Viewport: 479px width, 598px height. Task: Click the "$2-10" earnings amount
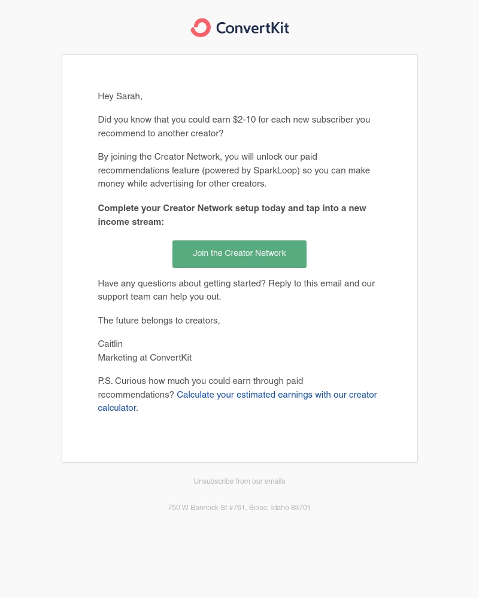pos(244,120)
